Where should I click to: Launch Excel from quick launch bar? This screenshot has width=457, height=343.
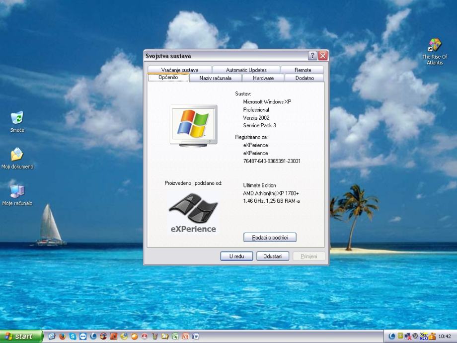point(175,337)
